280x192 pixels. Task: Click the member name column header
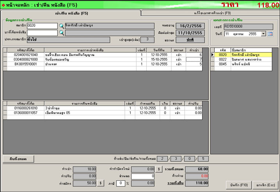point(251,50)
